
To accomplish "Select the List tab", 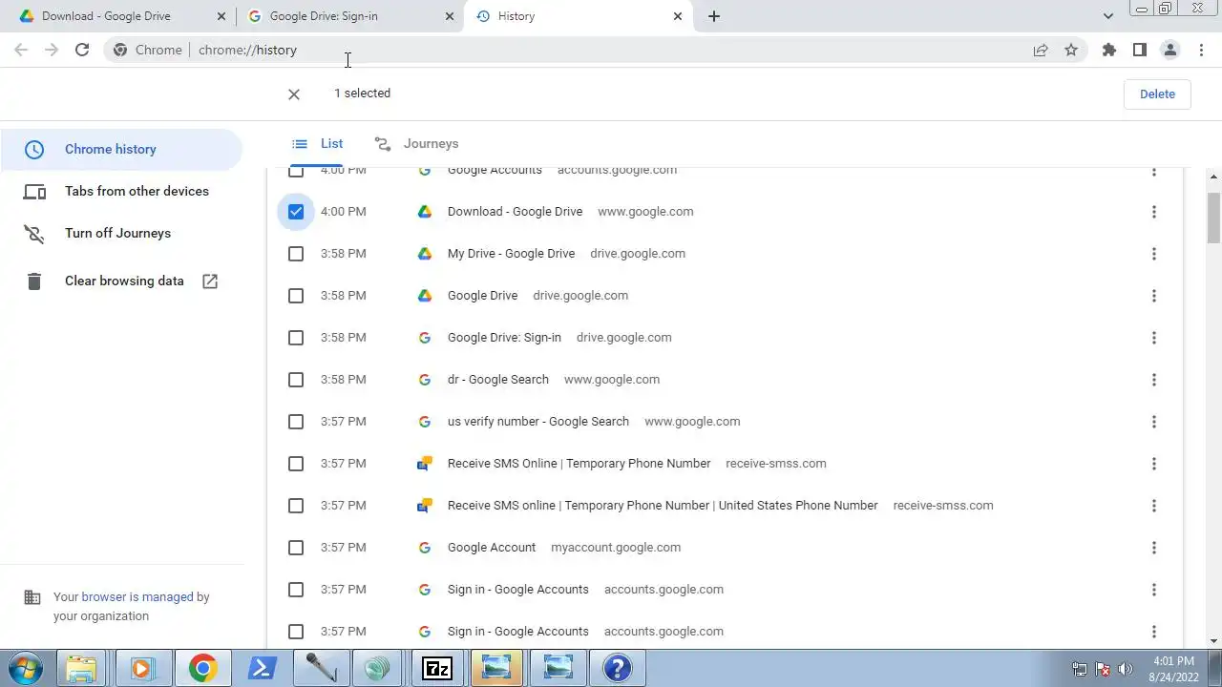I will (317, 144).
